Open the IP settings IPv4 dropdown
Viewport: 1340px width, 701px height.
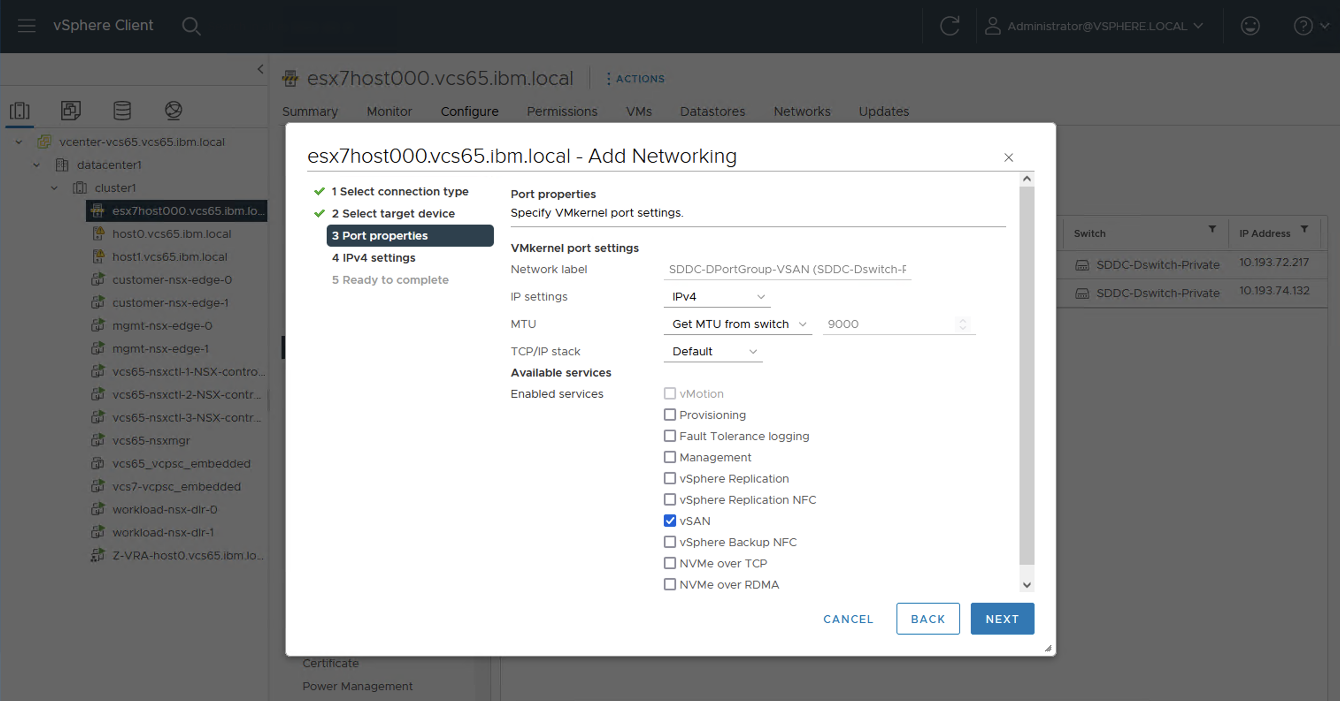717,297
